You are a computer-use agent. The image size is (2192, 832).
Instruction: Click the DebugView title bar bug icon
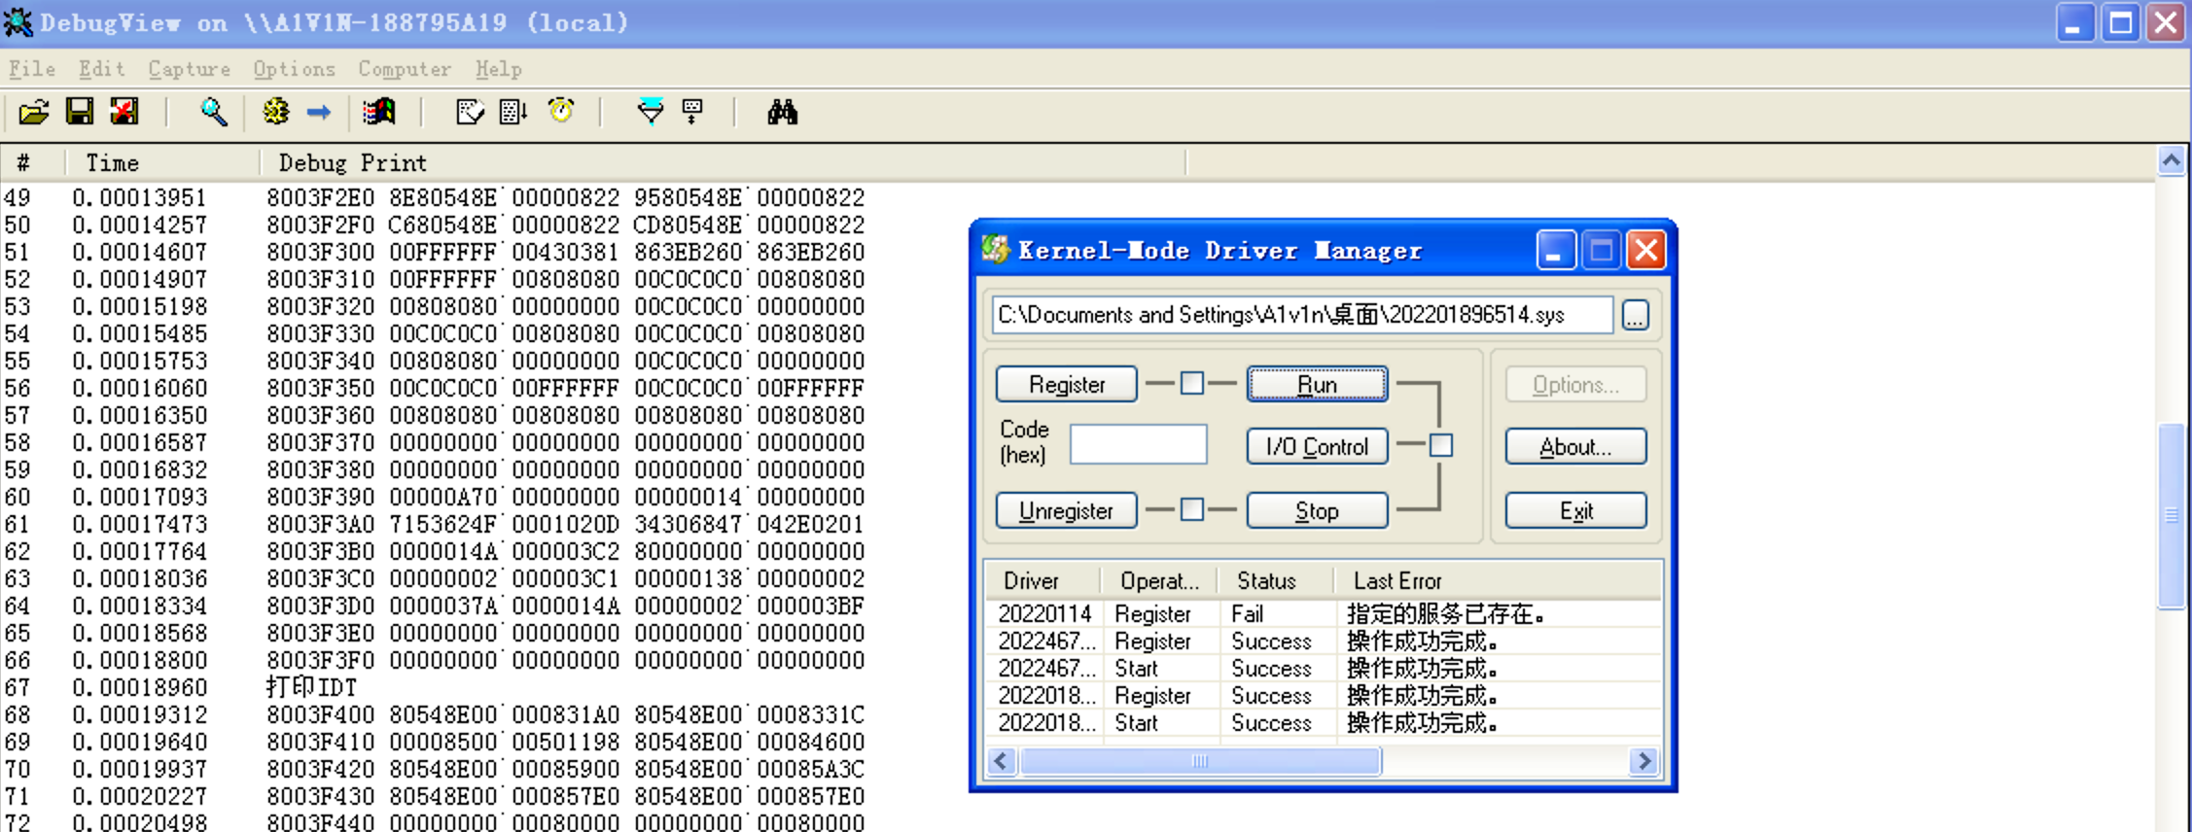[x=18, y=22]
